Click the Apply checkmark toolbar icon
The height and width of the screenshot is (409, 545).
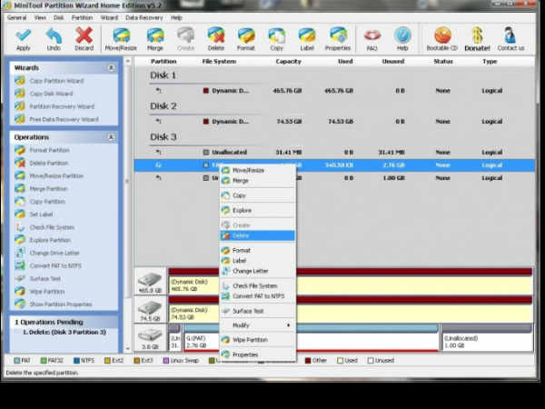point(24,39)
